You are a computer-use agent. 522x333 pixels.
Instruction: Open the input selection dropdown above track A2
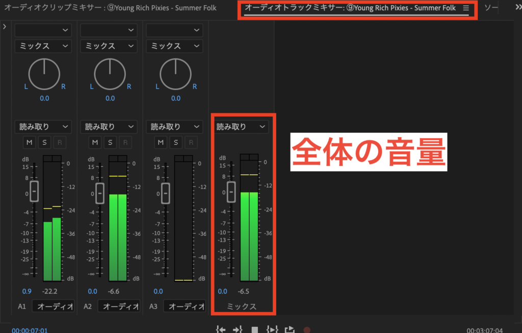pos(109,29)
